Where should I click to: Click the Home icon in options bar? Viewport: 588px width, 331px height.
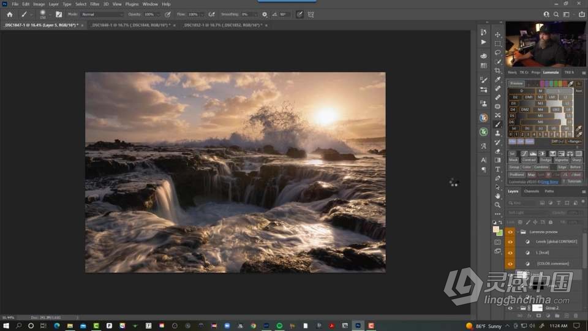[10, 14]
